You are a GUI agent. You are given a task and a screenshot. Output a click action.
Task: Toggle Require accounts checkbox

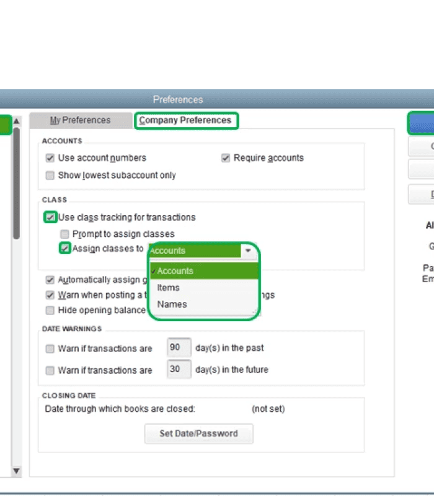226,158
